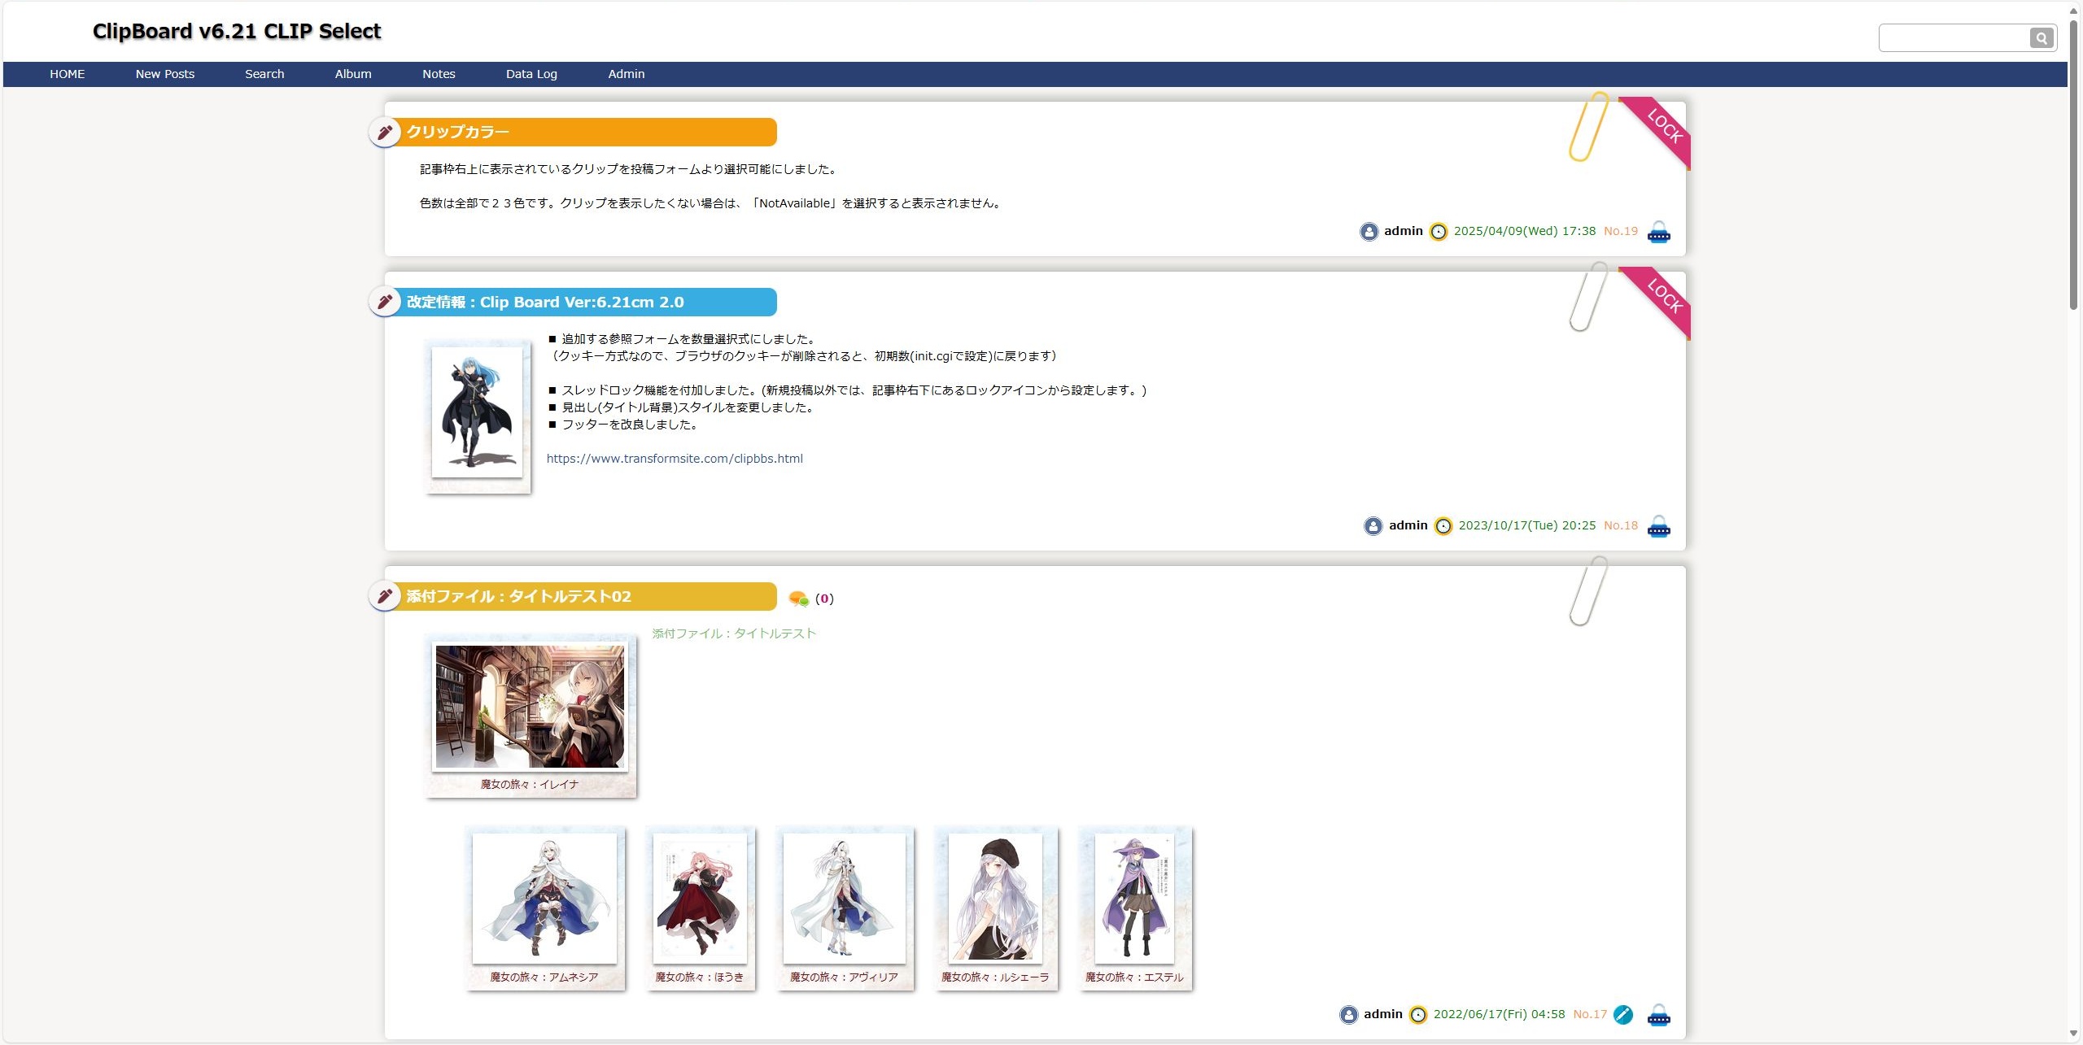Click the vertical page scrollbar
2083x1045 pixels.
click(x=2073, y=163)
